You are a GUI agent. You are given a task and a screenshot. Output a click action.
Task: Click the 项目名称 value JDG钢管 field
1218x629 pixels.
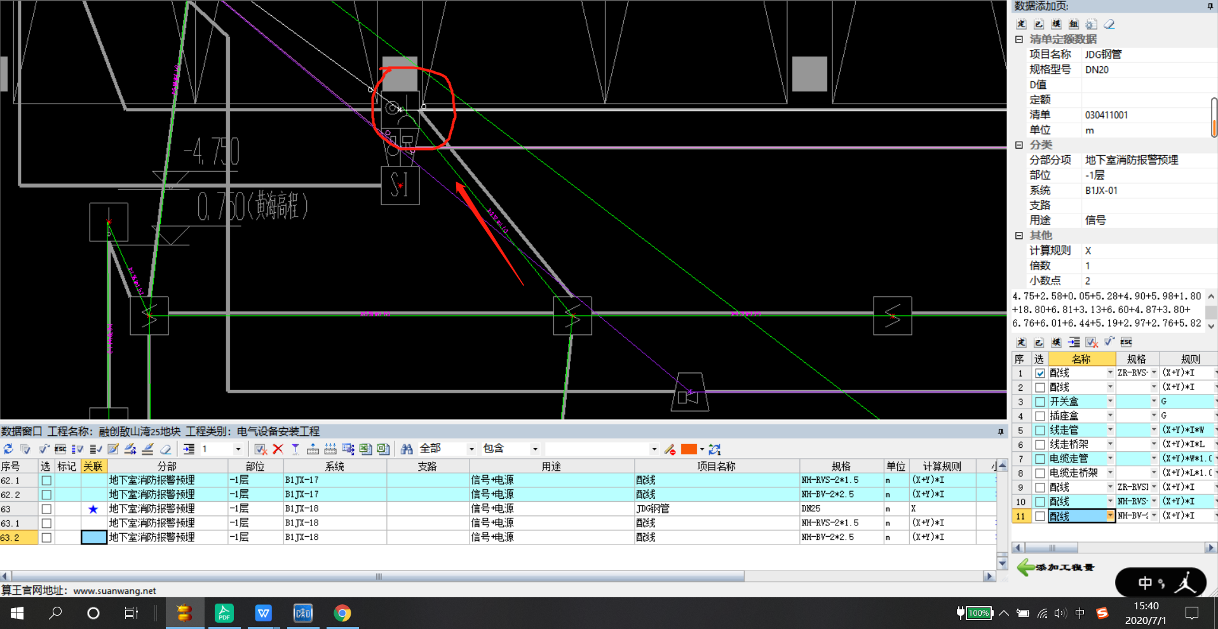tap(1149, 55)
